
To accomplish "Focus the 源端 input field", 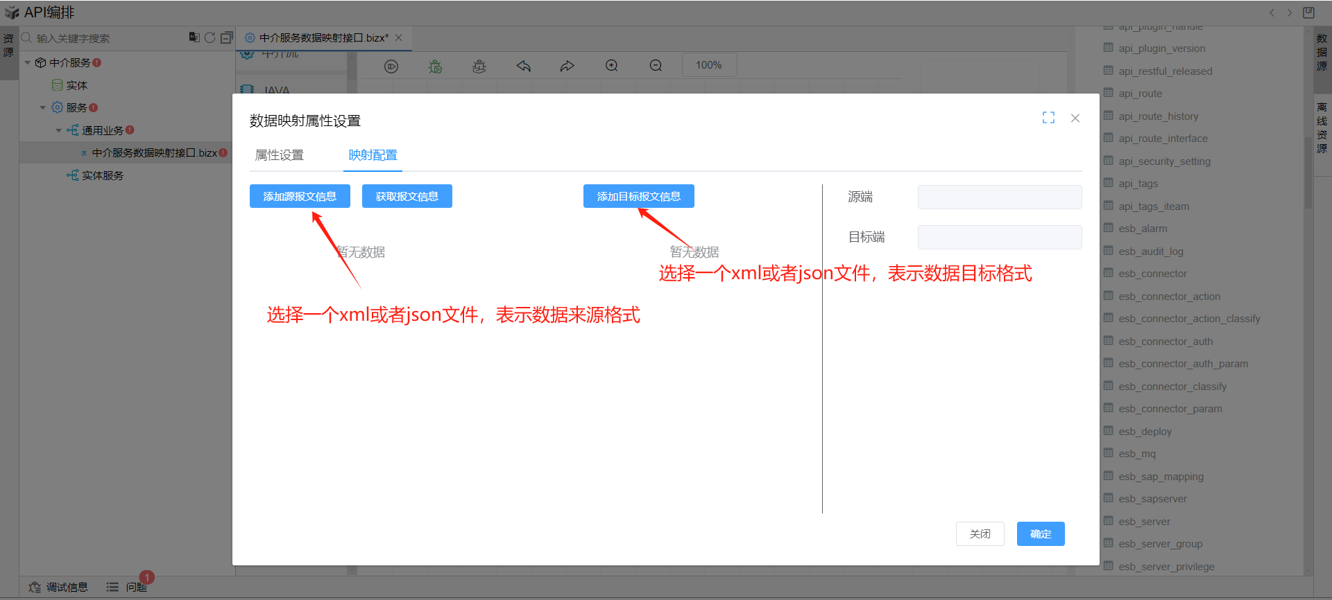I will tap(999, 197).
